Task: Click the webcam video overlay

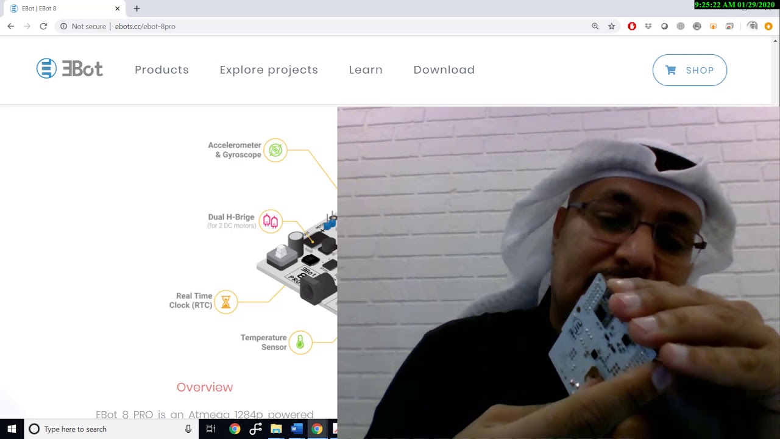Action: (x=558, y=273)
